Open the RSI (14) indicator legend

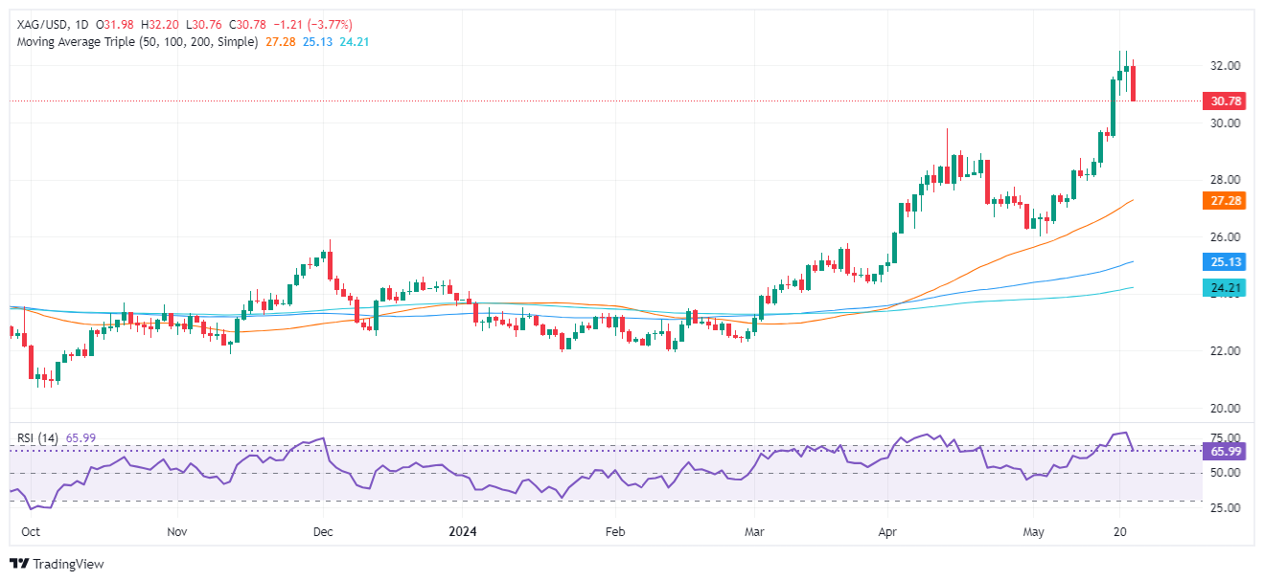coord(38,437)
